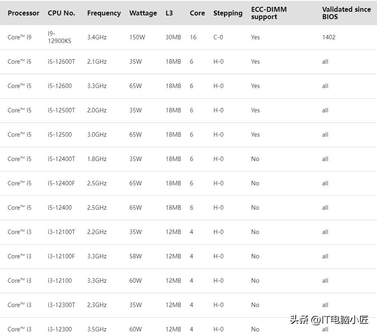Click the Wattage column header
Screen dimensions: 377x333
143,13
